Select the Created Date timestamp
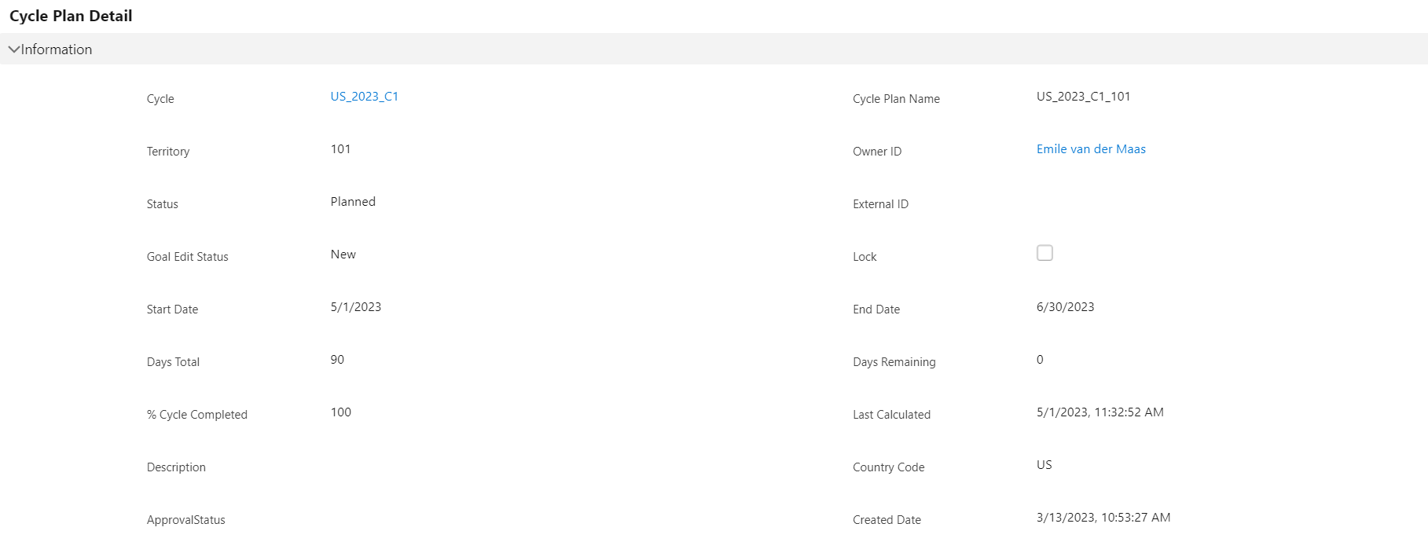Viewport: 1428px width, 542px height. point(1103,517)
